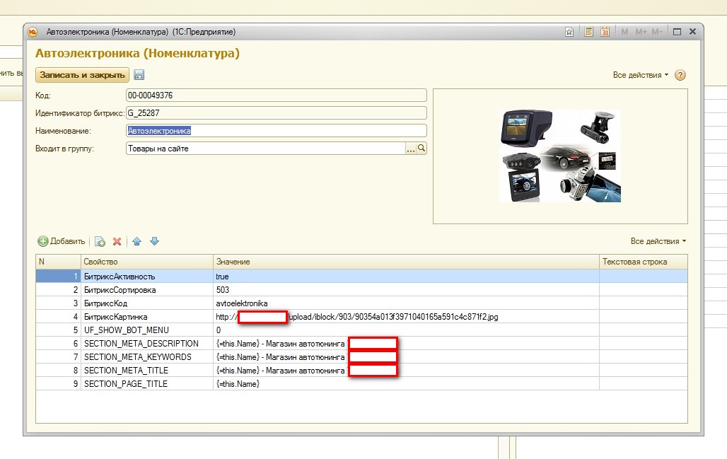The height and width of the screenshot is (459, 727).
Task: Click the Идентификатор битрикс field
Action: [277, 113]
